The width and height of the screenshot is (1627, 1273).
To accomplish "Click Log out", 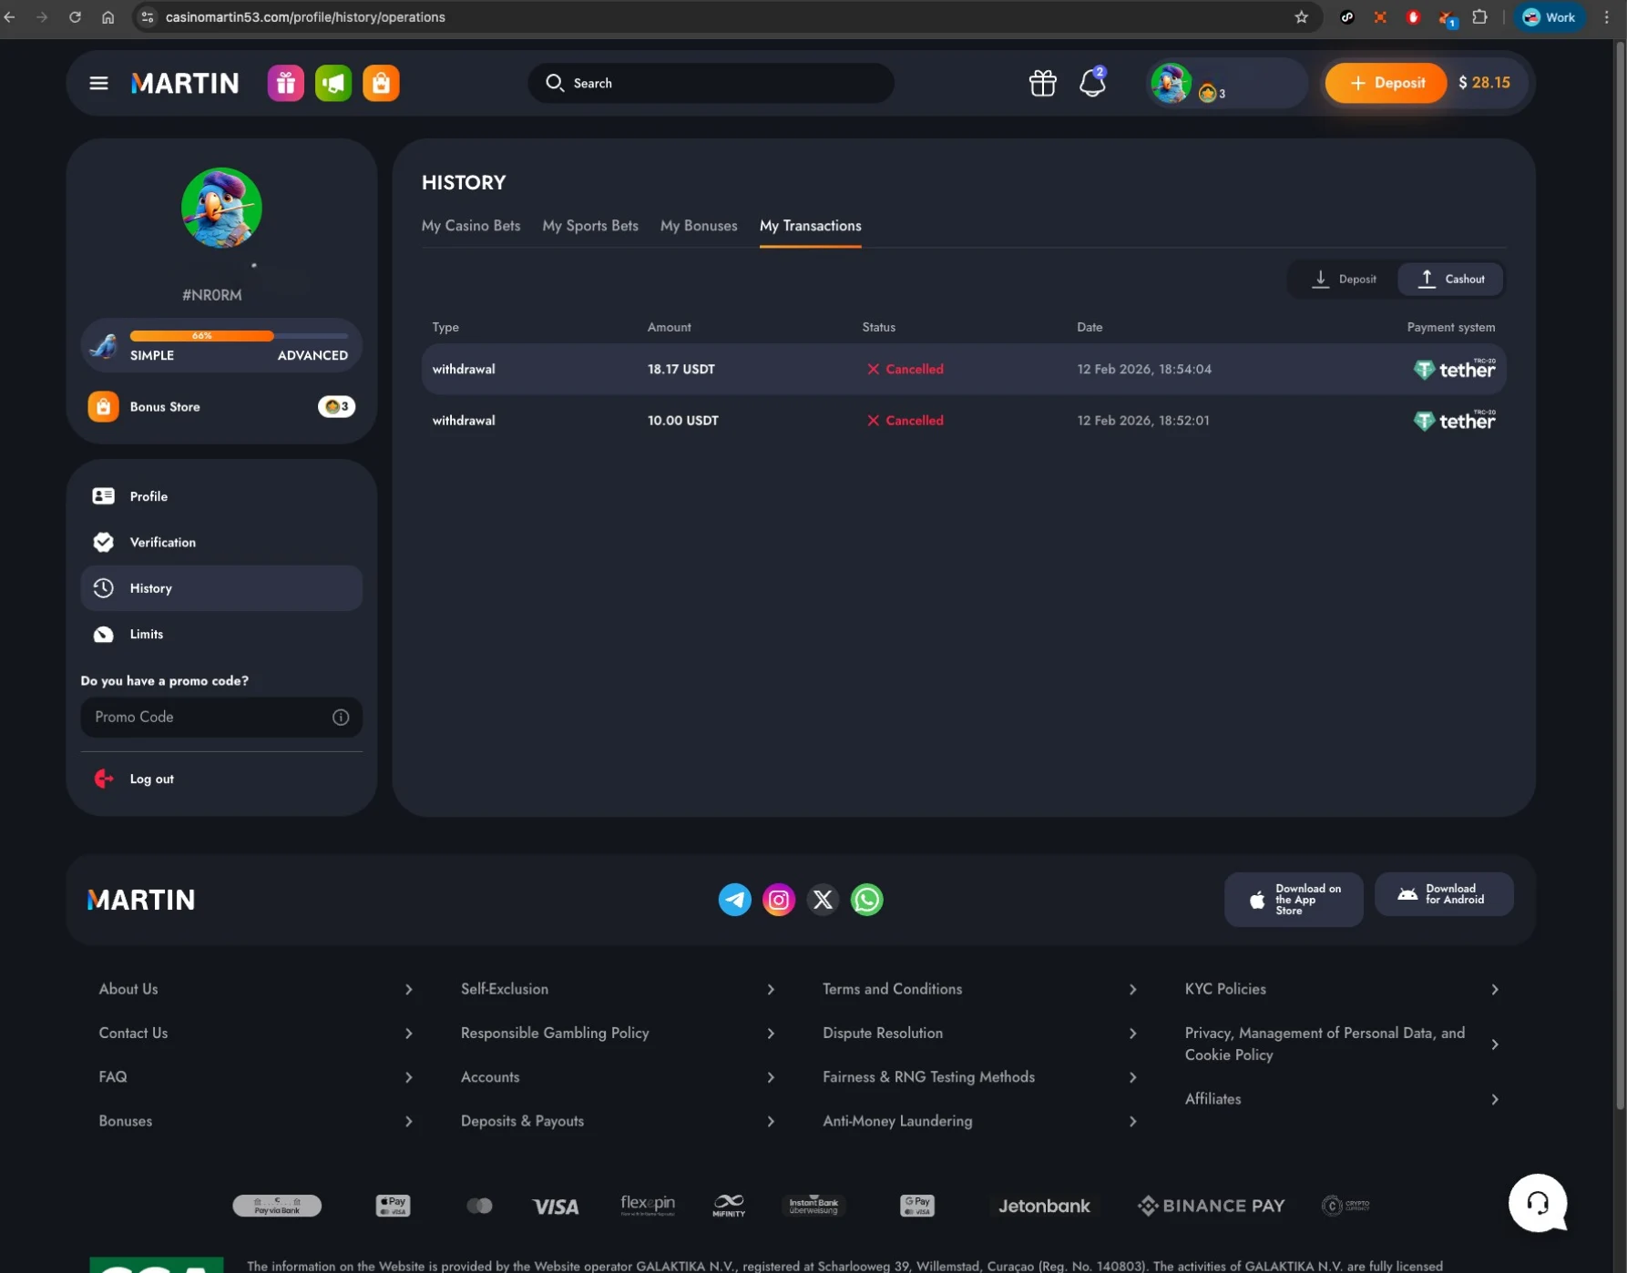I will 134,779.
